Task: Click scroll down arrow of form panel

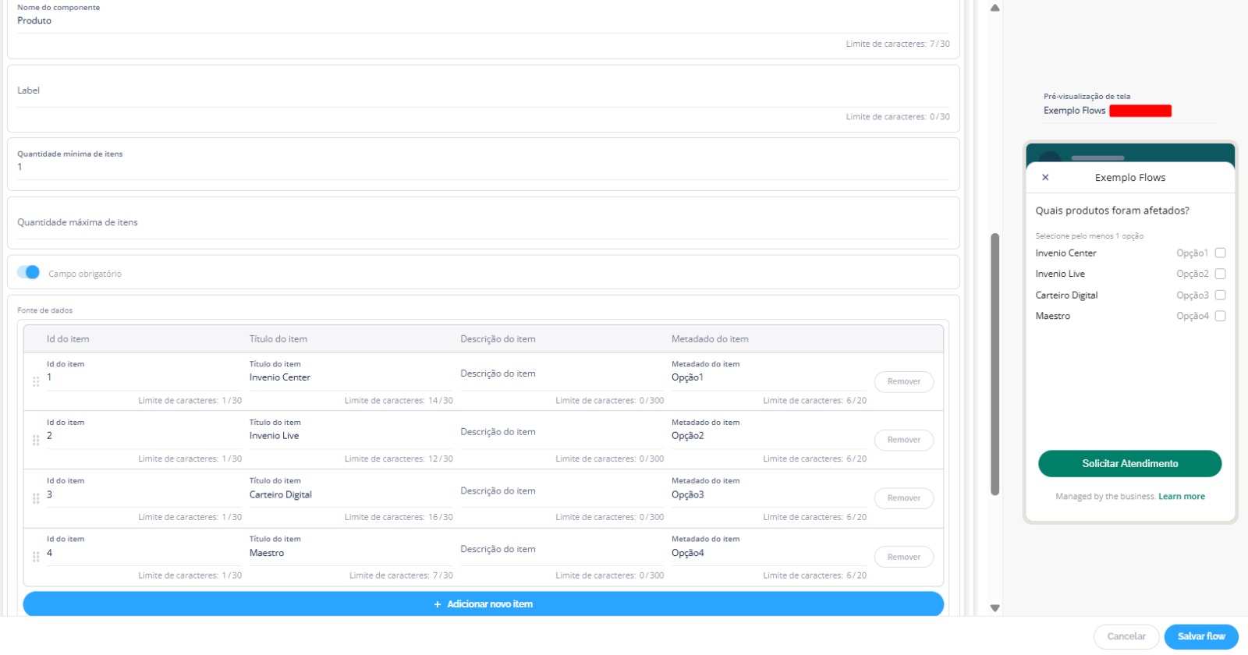Action: tap(994, 607)
